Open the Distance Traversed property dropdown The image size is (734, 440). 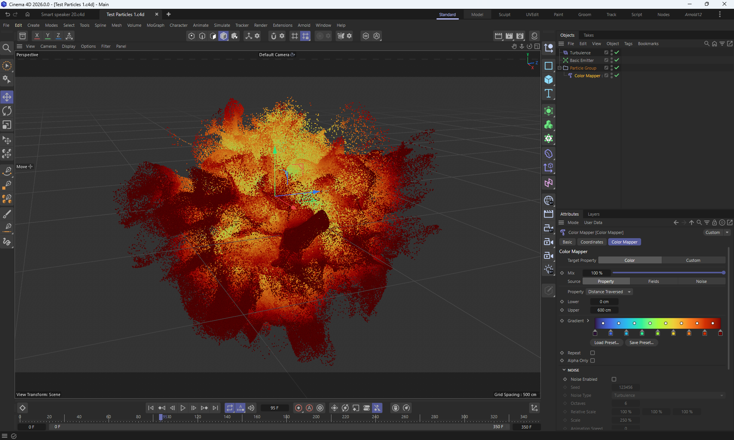pos(609,292)
